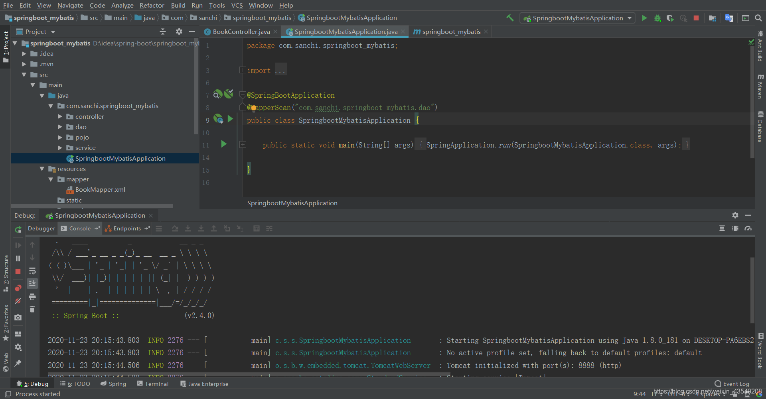Open the Google Translate plugin icon
This screenshot has width=766, height=399.
coord(729,18)
